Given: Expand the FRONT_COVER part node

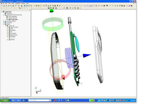Looking at the screenshot, I should pos(7,27).
